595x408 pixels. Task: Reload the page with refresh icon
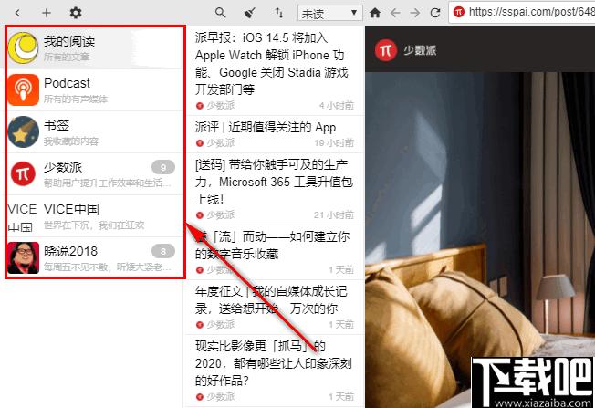435,13
